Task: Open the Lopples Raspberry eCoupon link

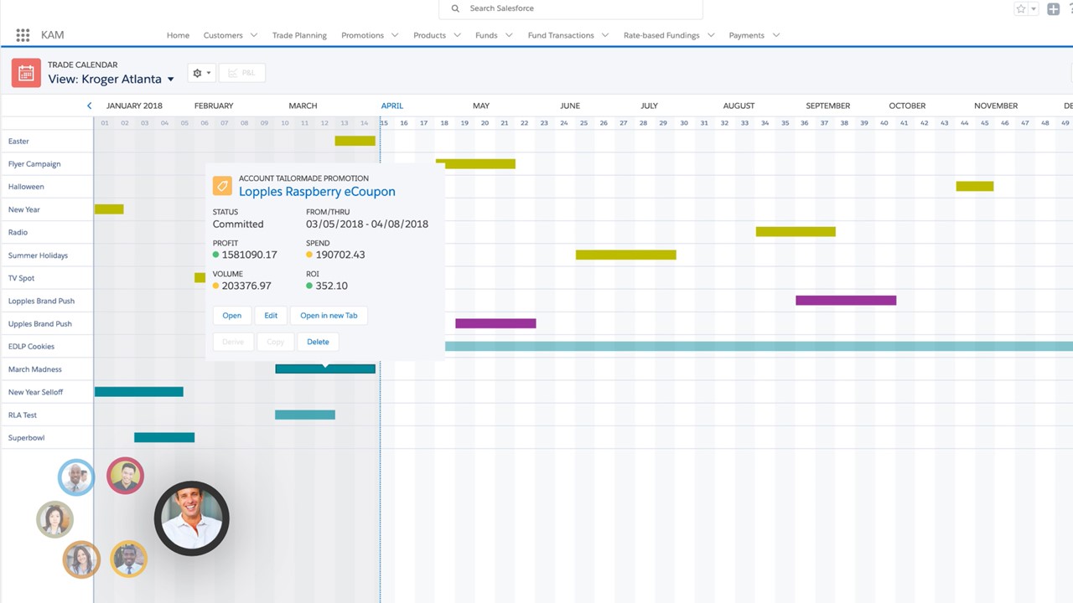Action: coord(317,192)
